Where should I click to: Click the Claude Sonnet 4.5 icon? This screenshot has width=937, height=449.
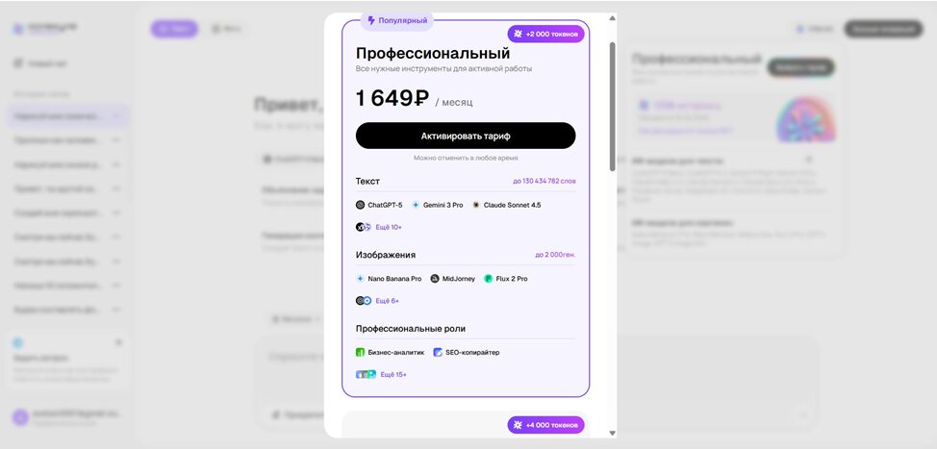(x=476, y=205)
